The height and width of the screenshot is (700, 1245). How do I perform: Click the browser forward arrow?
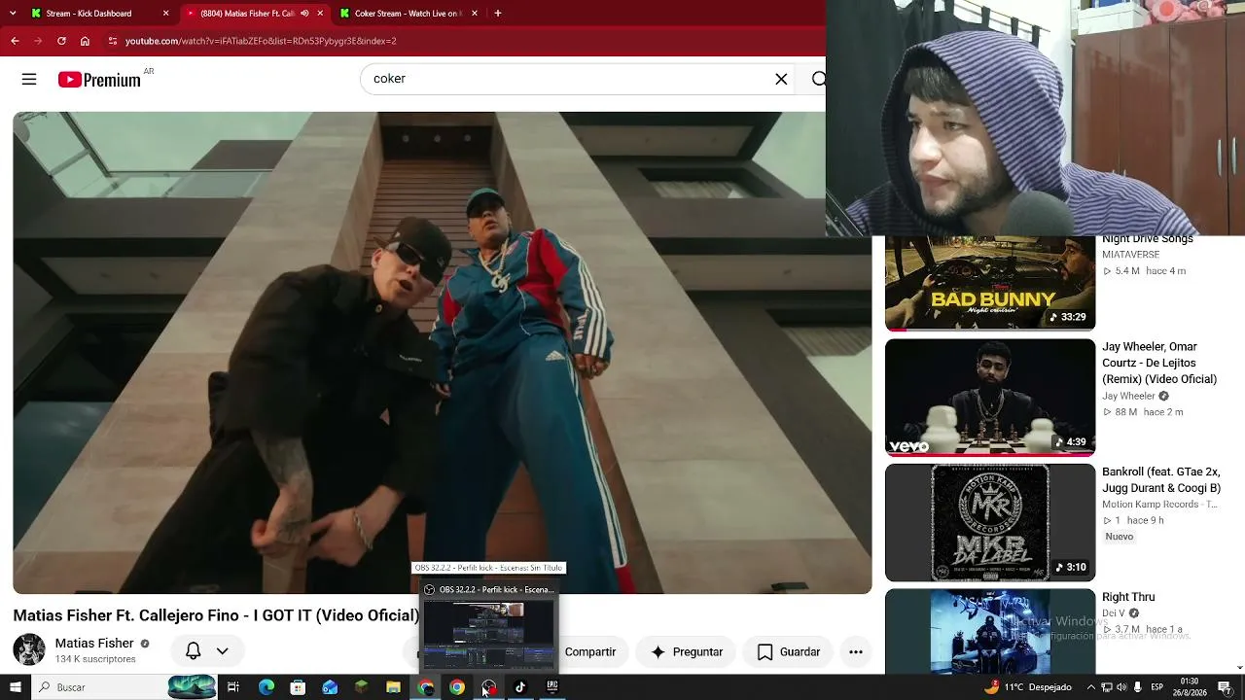38,41
